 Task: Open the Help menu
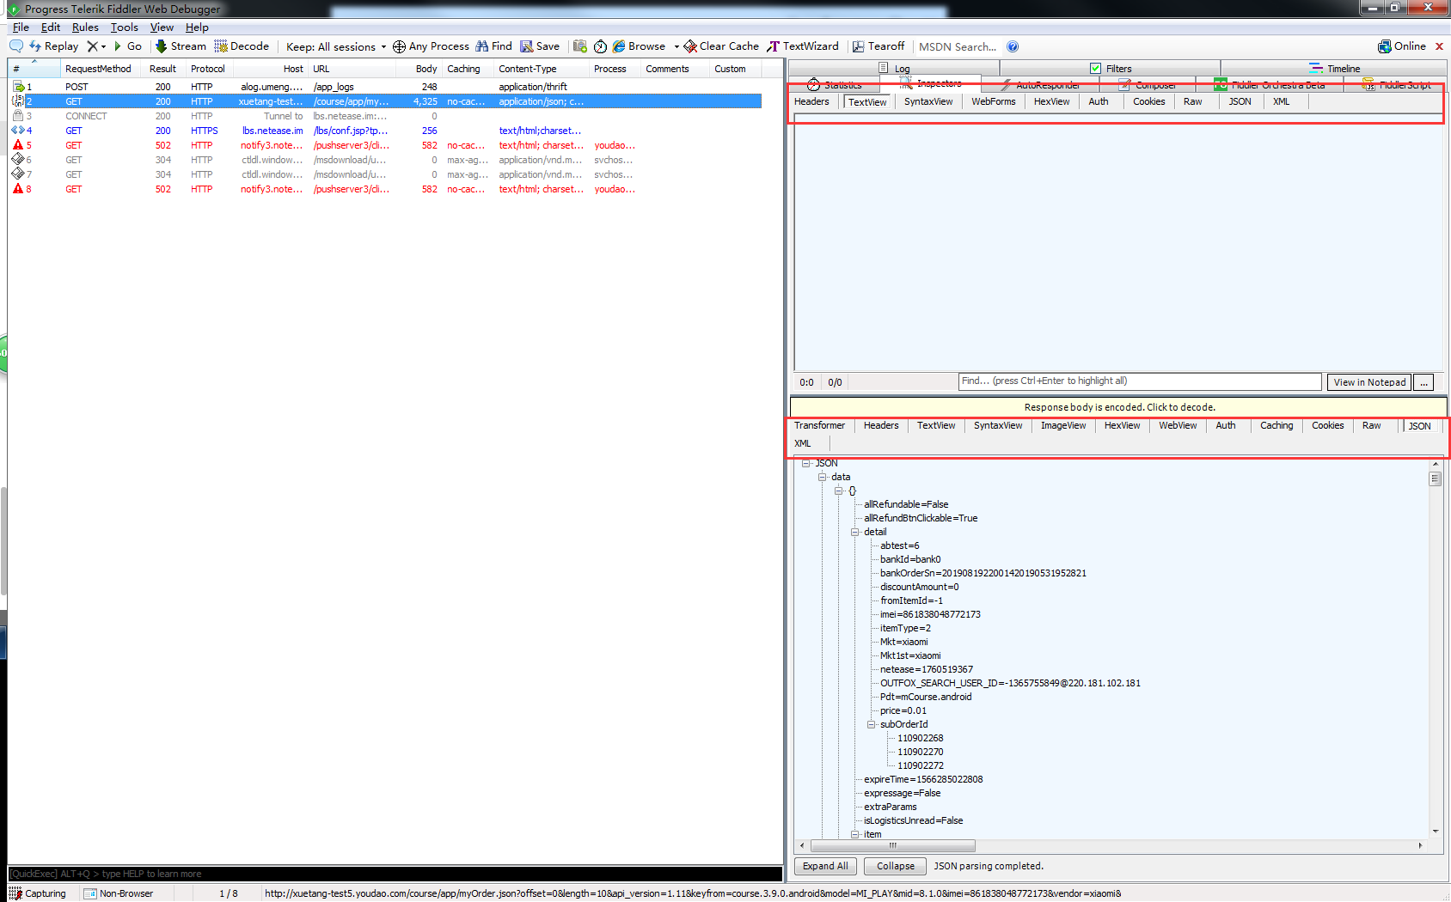[197, 27]
